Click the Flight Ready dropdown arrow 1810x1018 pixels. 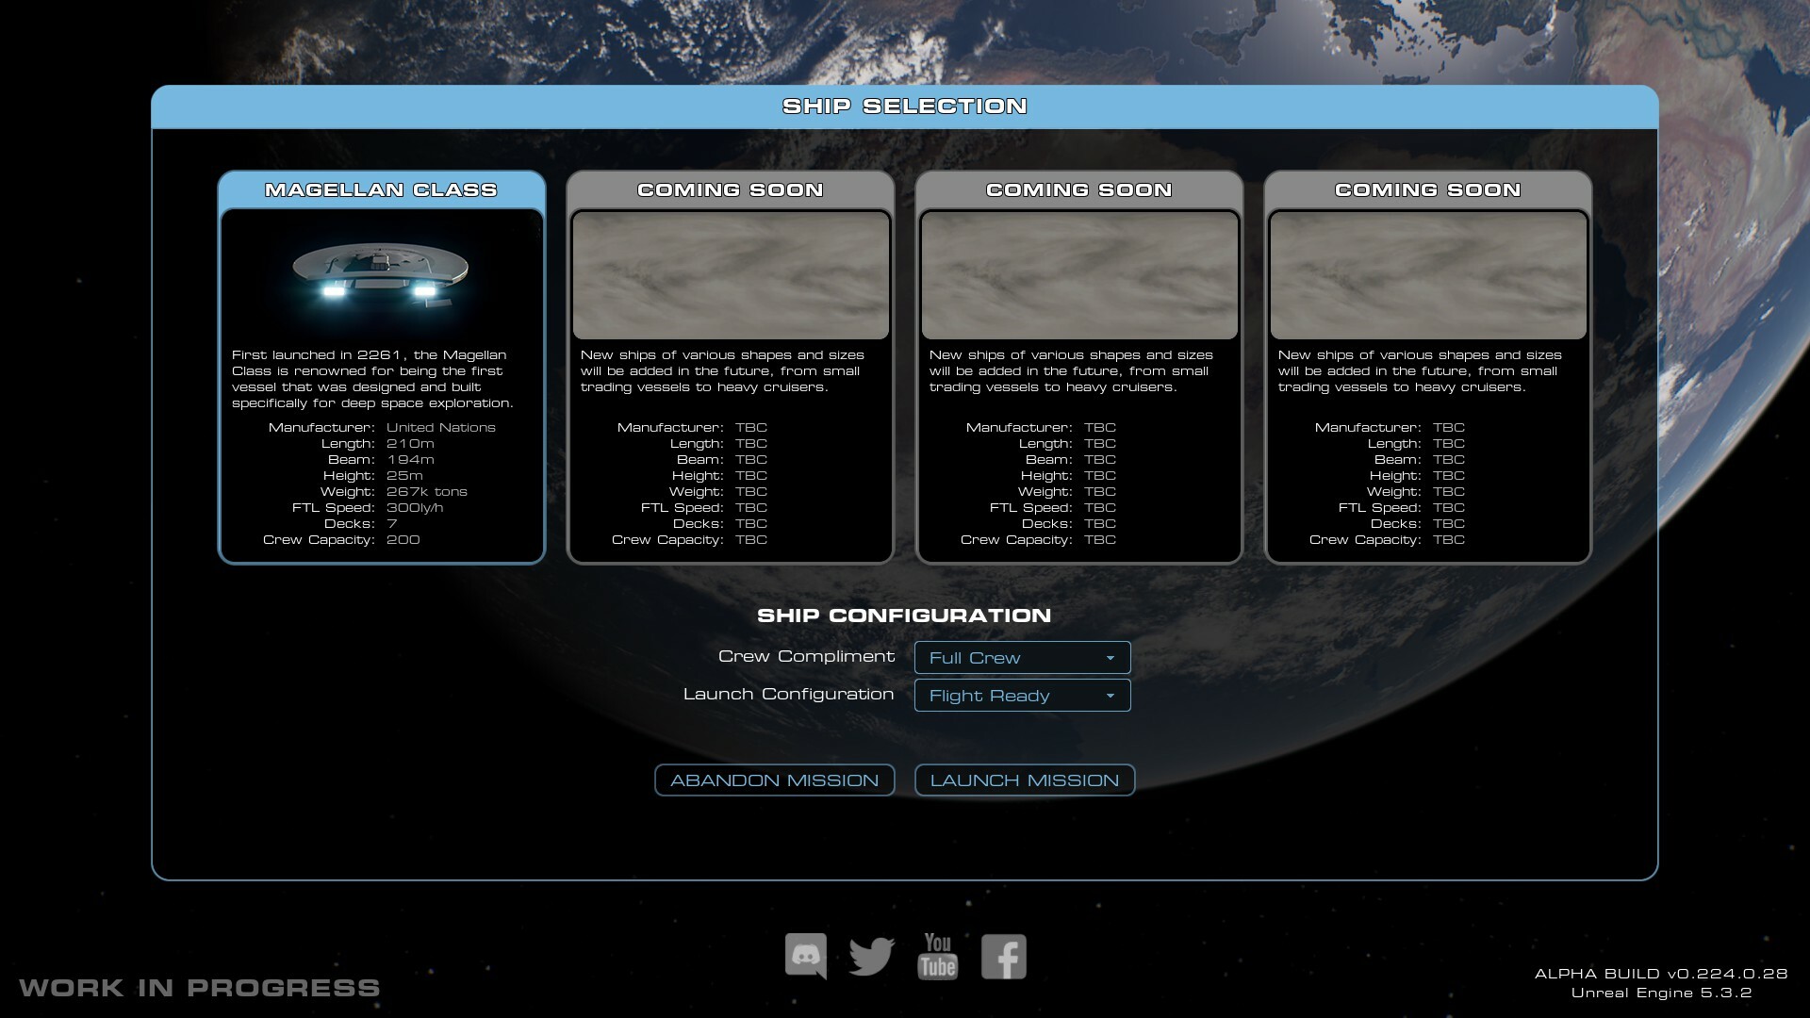click(x=1110, y=696)
